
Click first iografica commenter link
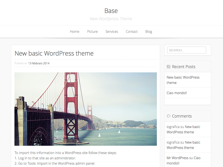pos(173,127)
